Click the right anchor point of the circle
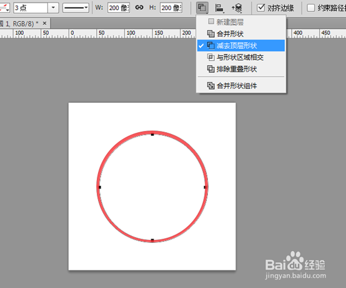The height and width of the screenshot is (288, 346). 205,187
